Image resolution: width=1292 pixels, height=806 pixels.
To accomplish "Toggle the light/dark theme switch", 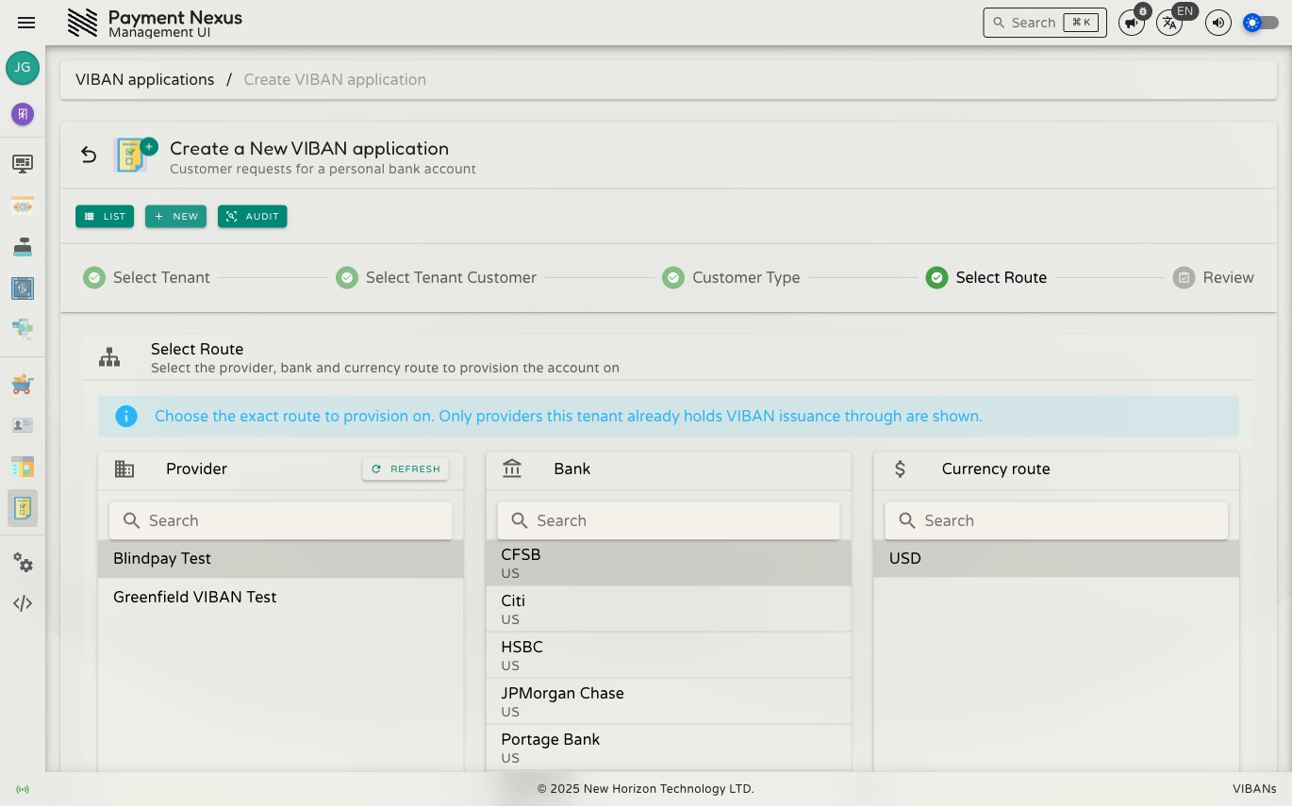I will 1261,23.
